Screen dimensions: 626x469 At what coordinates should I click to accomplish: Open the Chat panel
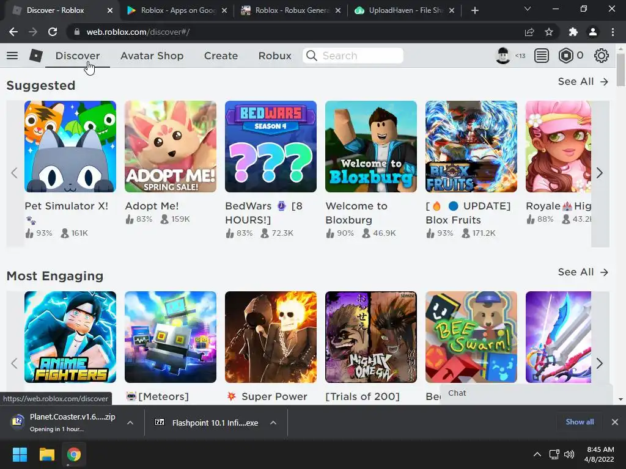[x=526, y=393]
